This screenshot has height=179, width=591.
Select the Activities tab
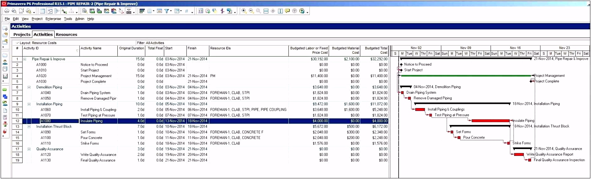pyautogui.click(x=43, y=34)
